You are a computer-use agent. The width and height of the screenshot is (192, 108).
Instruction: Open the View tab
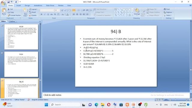point(69,5)
